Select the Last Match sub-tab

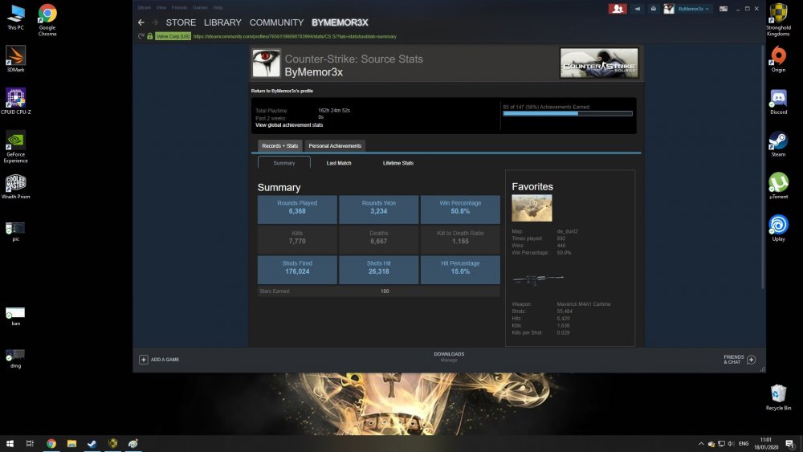tap(338, 163)
